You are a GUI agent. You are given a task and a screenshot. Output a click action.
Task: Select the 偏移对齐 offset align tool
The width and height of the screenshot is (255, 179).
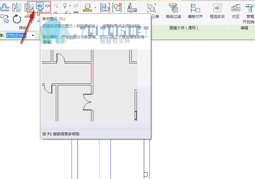point(195,11)
